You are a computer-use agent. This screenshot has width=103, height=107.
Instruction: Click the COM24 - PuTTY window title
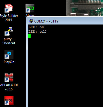tap(46, 21)
